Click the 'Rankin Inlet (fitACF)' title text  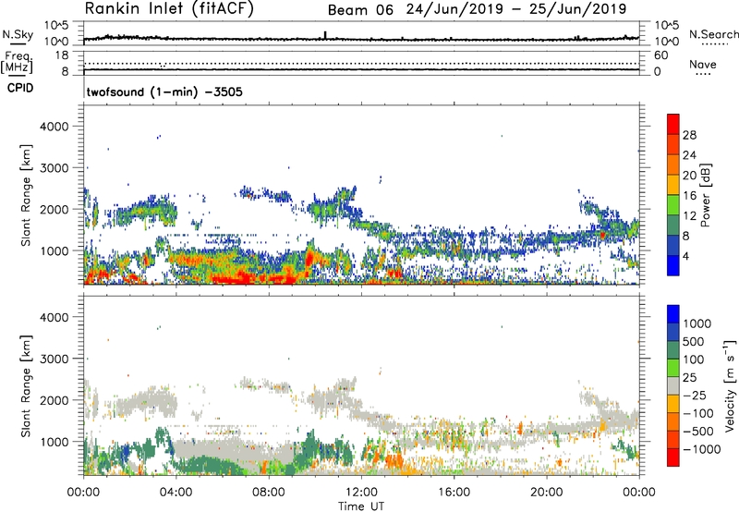tap(169, 9)
